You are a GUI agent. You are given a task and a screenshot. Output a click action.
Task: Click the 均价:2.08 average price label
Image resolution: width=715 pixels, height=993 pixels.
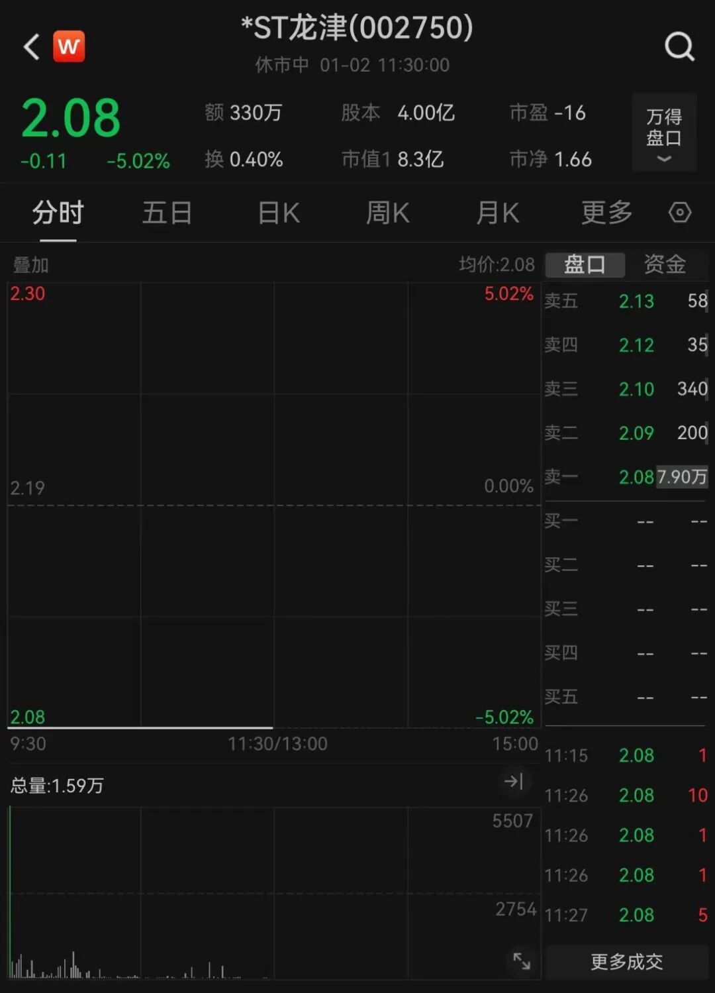pos(497,264)
